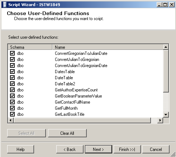Deselect the GetLastBookTitle checkbox
This screenshot has width=176, height=157.
click(x=12, y=114)
